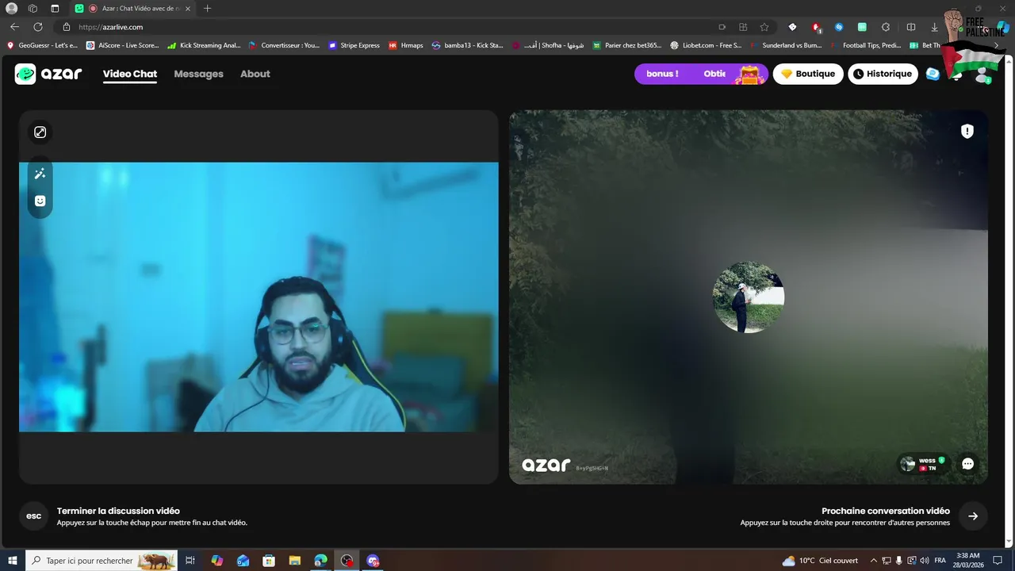Open the magic wand effects tool
Screen dimensions: 1015x571
[x=40, y=174]
